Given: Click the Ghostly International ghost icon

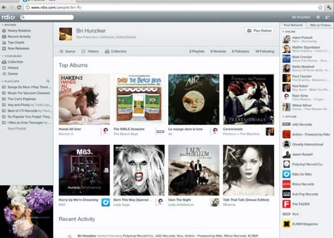Looking at the screenshot, I should [x=287, y=144].
